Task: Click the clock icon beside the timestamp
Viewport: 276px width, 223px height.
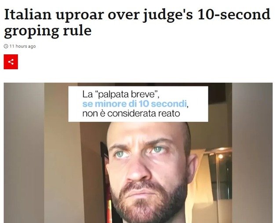Action: pos(6,46)
